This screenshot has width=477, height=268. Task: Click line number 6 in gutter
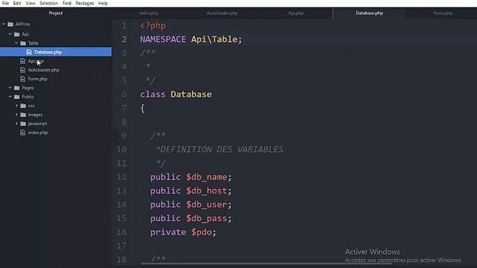(x=124, y=95)
